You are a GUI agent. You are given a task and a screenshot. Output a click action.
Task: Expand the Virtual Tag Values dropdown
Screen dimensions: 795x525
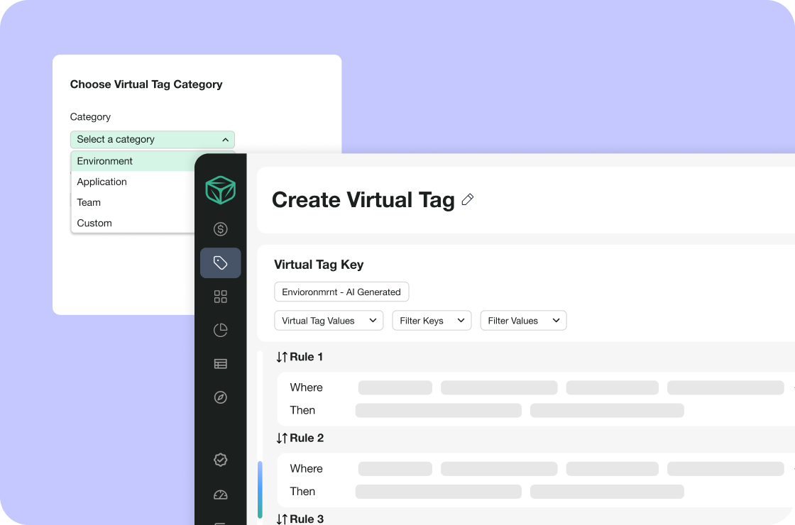coord(329,321)
